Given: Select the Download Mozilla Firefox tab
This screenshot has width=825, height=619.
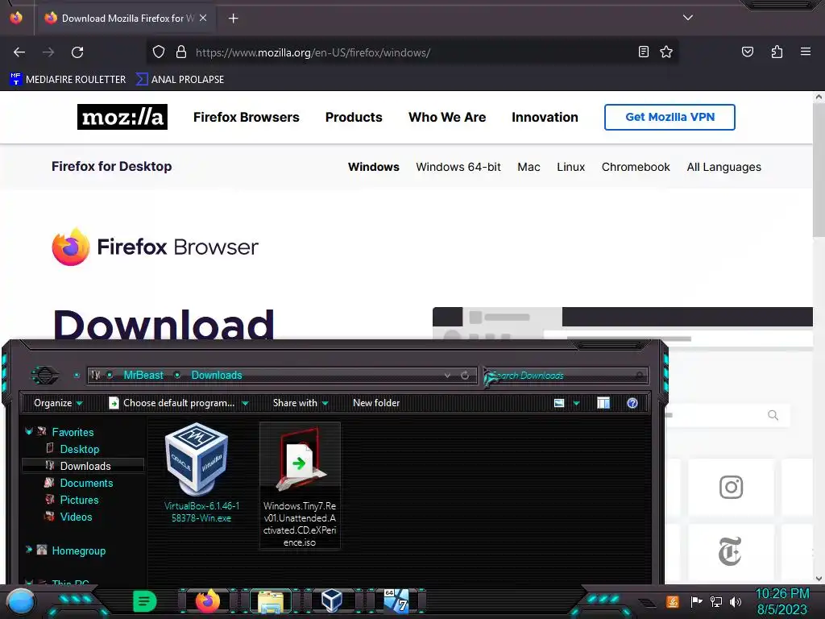Looking at the screenshot, I should point(126,19).
